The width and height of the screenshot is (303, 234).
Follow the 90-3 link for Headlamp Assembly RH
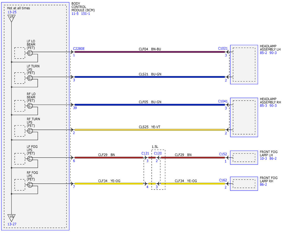pyautogui.click(x=273, y=106)
